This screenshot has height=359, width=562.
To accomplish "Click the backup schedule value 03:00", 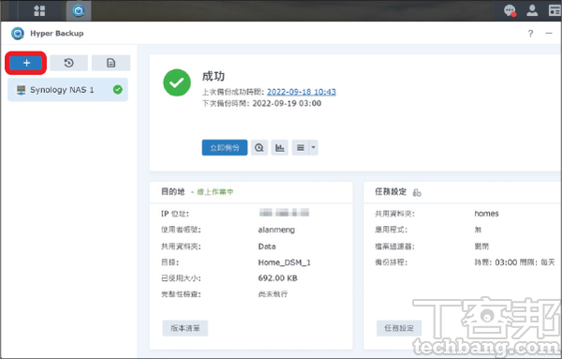I will tap(506, 262).
